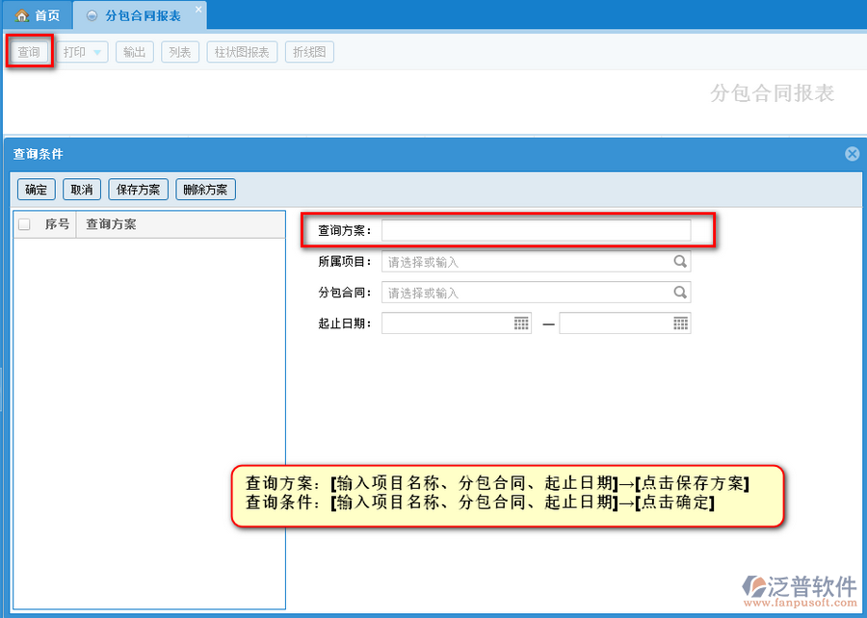The image size is (867, 618).
Task: Open the 打印 dropdown arrow
Action: tap(97, 53)
